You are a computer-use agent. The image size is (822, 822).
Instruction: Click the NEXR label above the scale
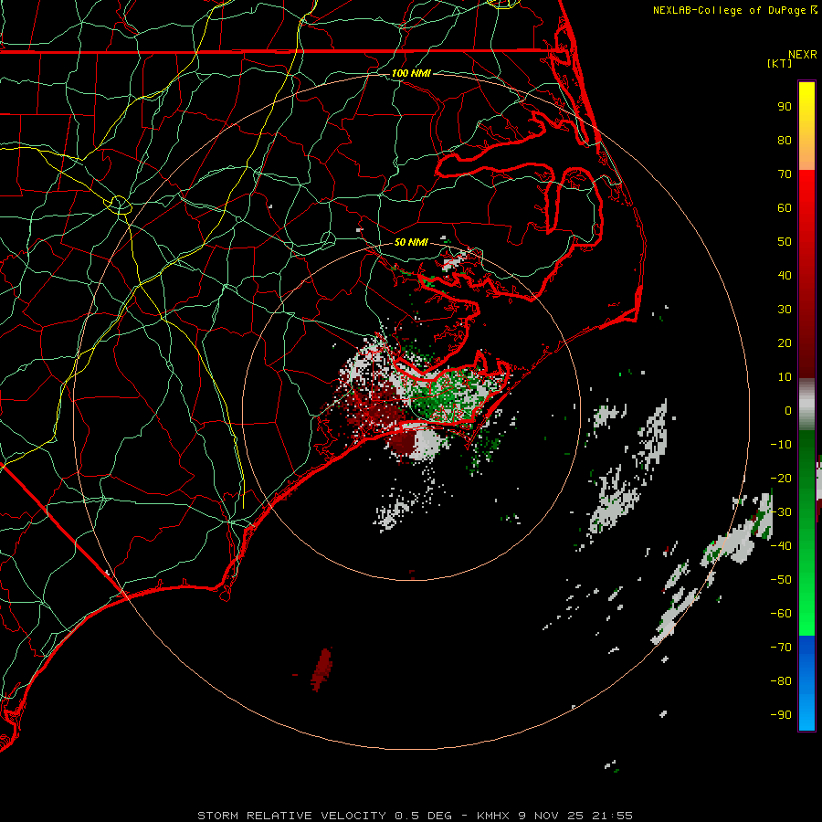(802, 55)
